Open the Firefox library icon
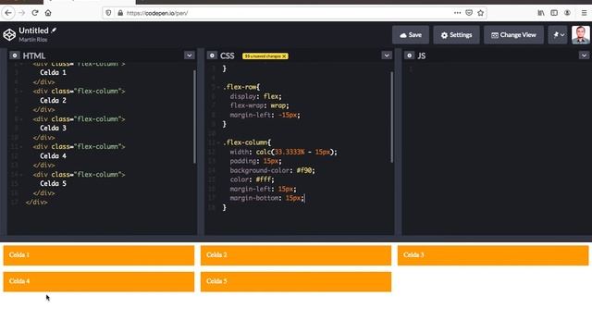 pos(541,13)
